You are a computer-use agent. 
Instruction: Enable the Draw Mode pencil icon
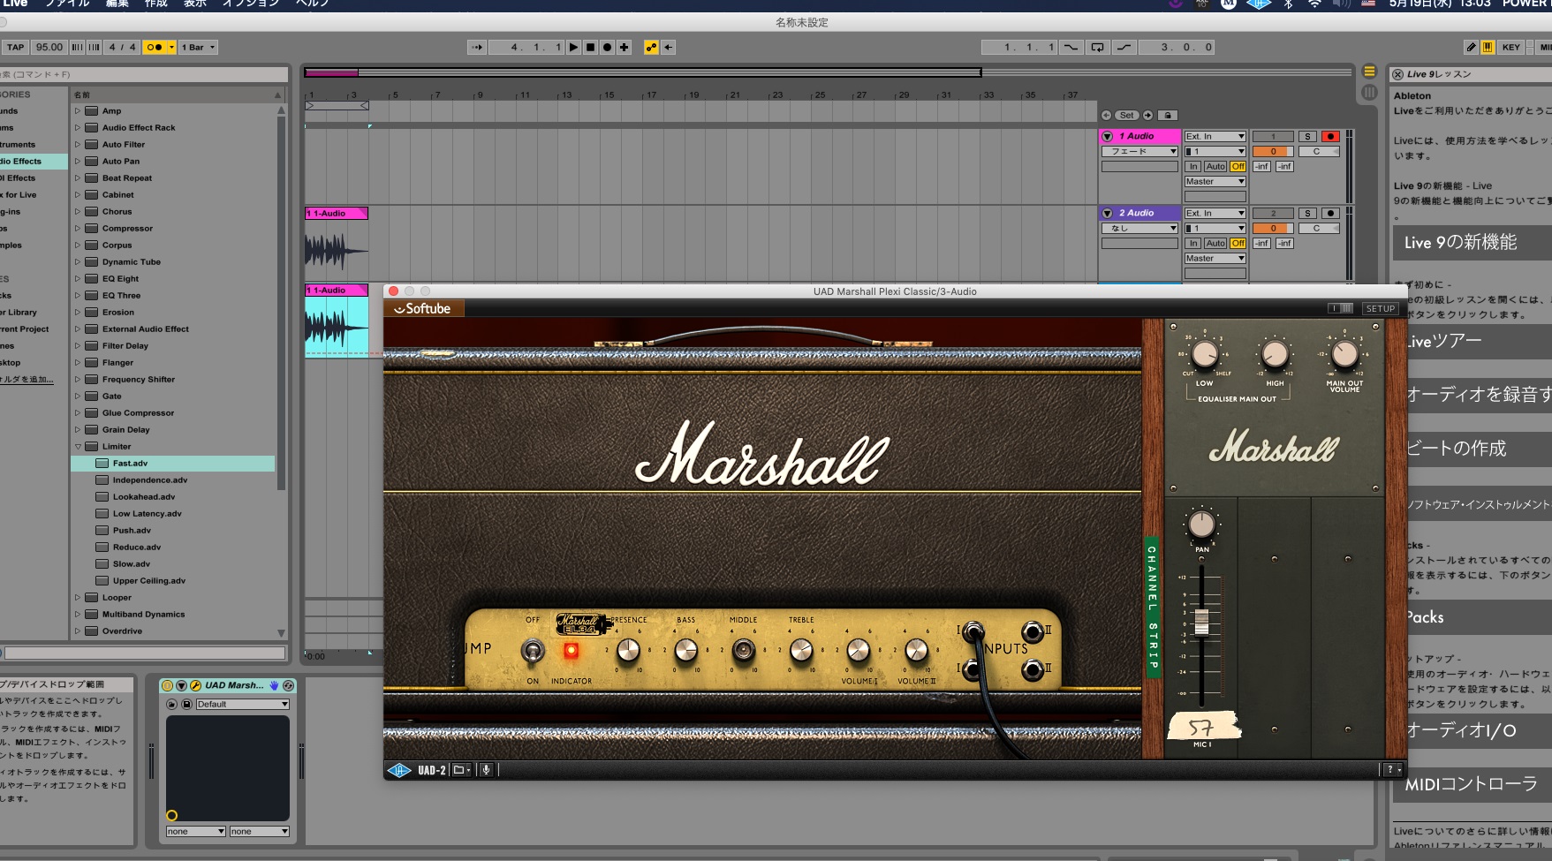[1471, 48]
